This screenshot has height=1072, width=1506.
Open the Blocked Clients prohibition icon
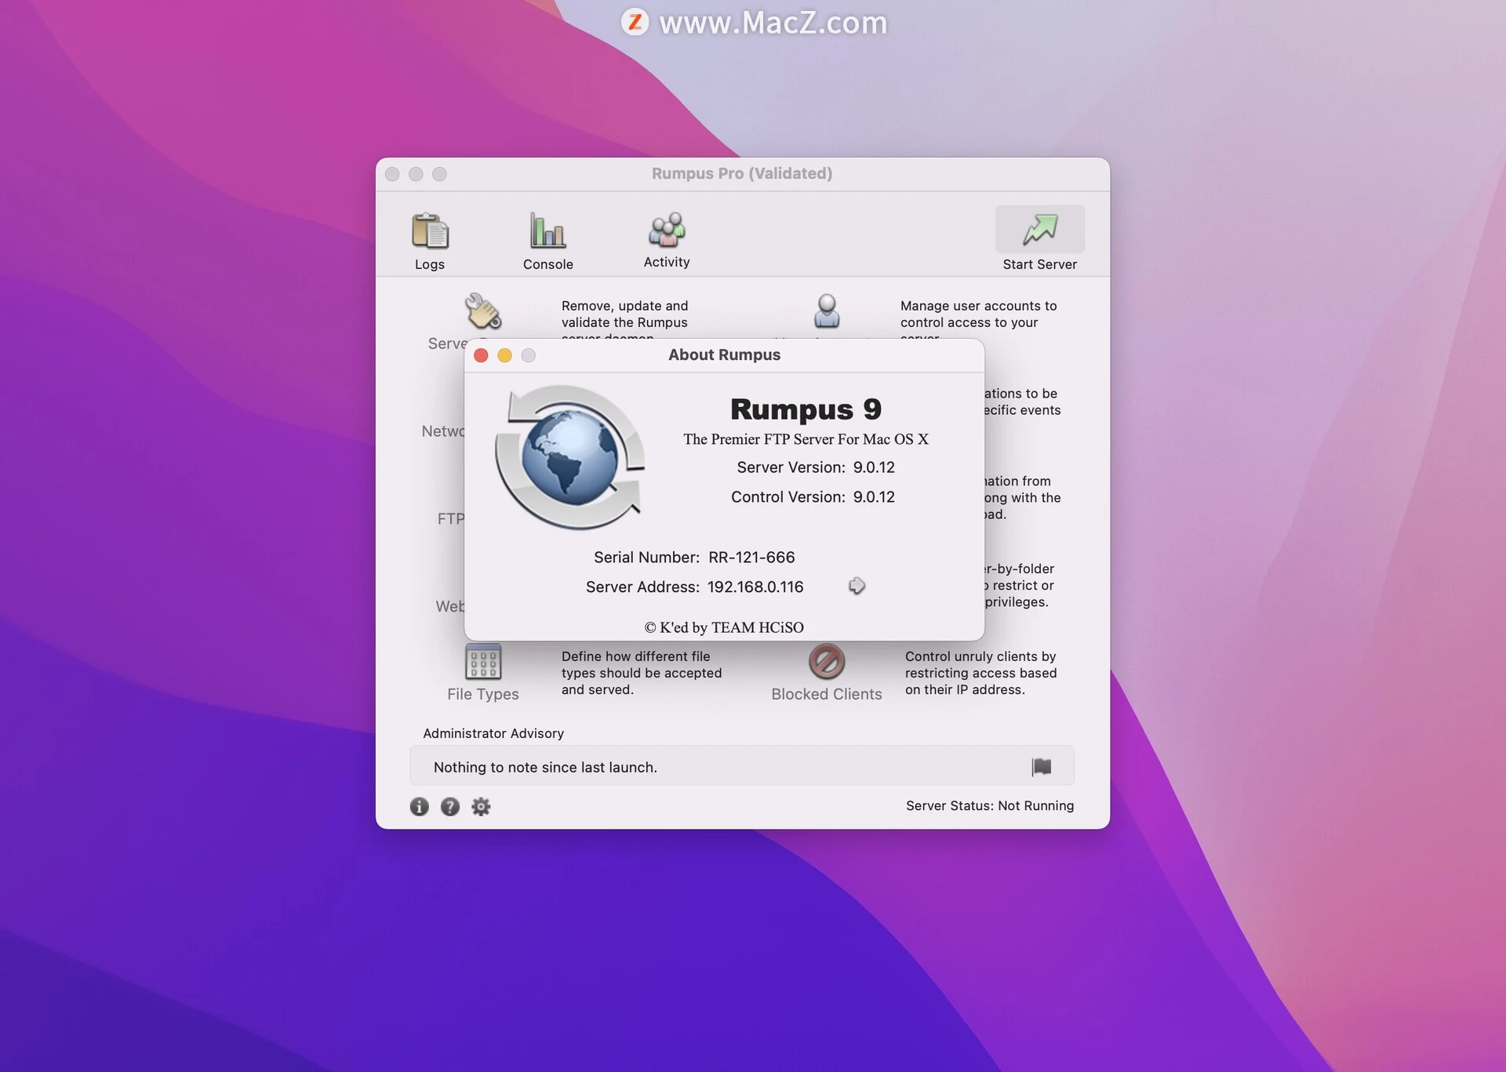coord(827,661)
